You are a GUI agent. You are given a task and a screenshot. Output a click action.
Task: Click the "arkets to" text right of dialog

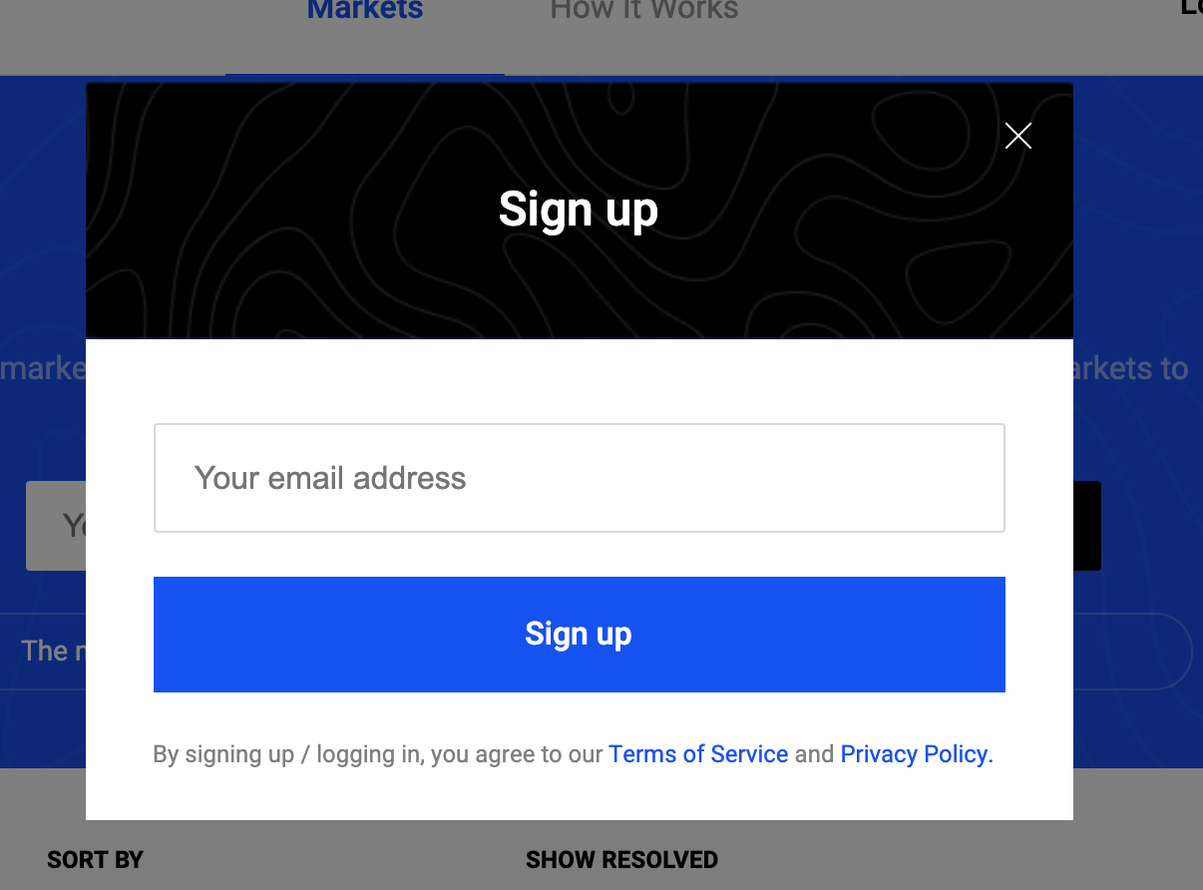pyautogui.click(x=1131, y=368)
